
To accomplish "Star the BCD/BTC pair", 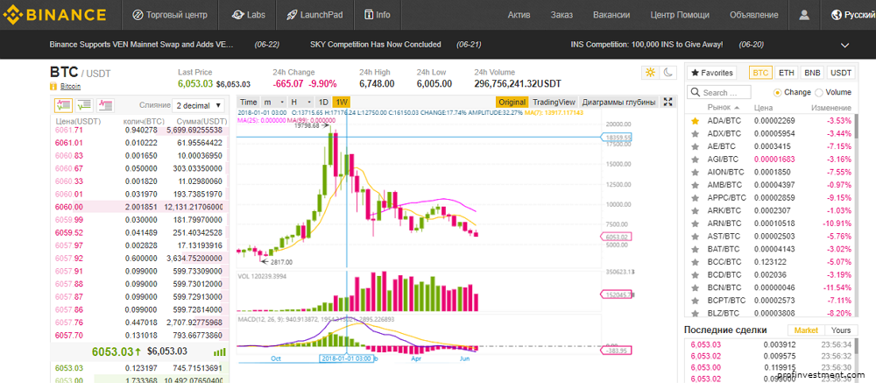I will click(695, 274).
